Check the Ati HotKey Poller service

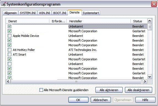9,50
